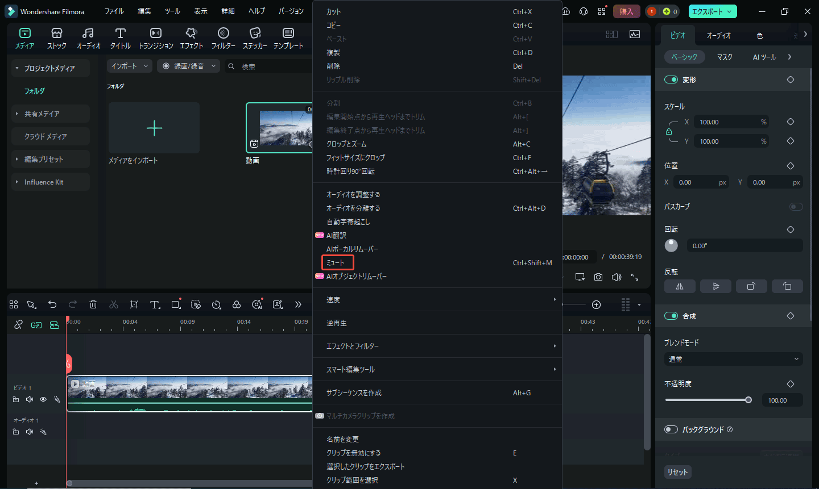Click the scale aspect lock icon

pos(669,132)
